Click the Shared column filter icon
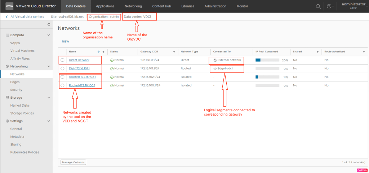 (x=317, y=52)
